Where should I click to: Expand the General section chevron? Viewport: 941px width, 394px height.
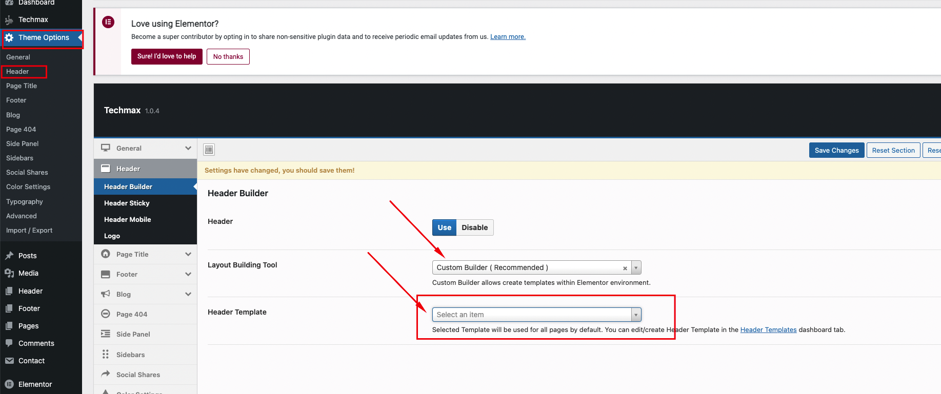[x=188, y=148]
